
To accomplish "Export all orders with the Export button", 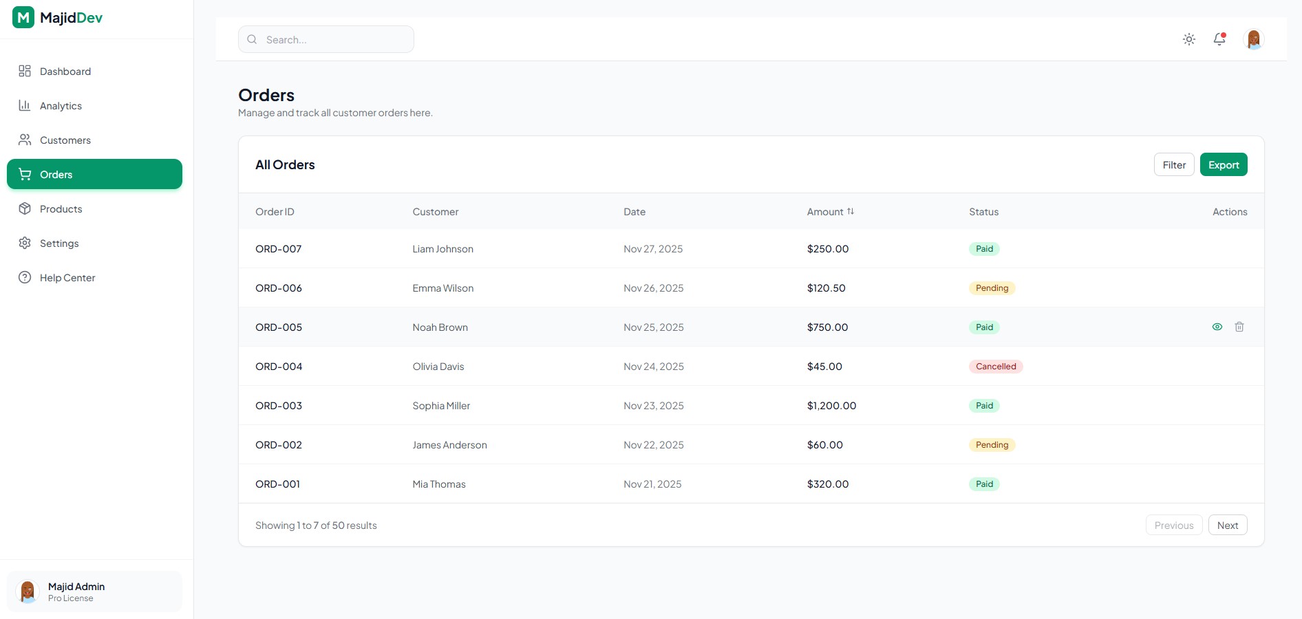I will 1223,164.
